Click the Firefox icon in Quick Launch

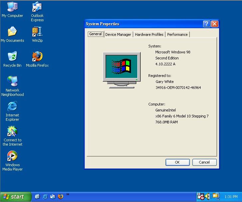click(x=60, y=196)
